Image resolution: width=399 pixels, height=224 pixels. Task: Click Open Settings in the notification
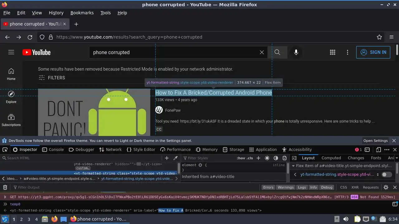click(x=375, y=141)
